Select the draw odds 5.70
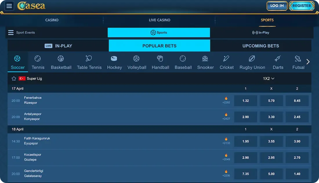The width and height of the screenshot is (319, 183). pyautogui.click(x=271, y=101)
